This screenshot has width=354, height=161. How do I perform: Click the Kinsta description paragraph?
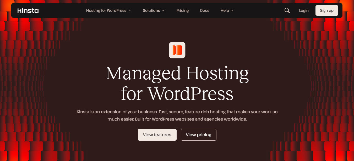tap(177, 115)
